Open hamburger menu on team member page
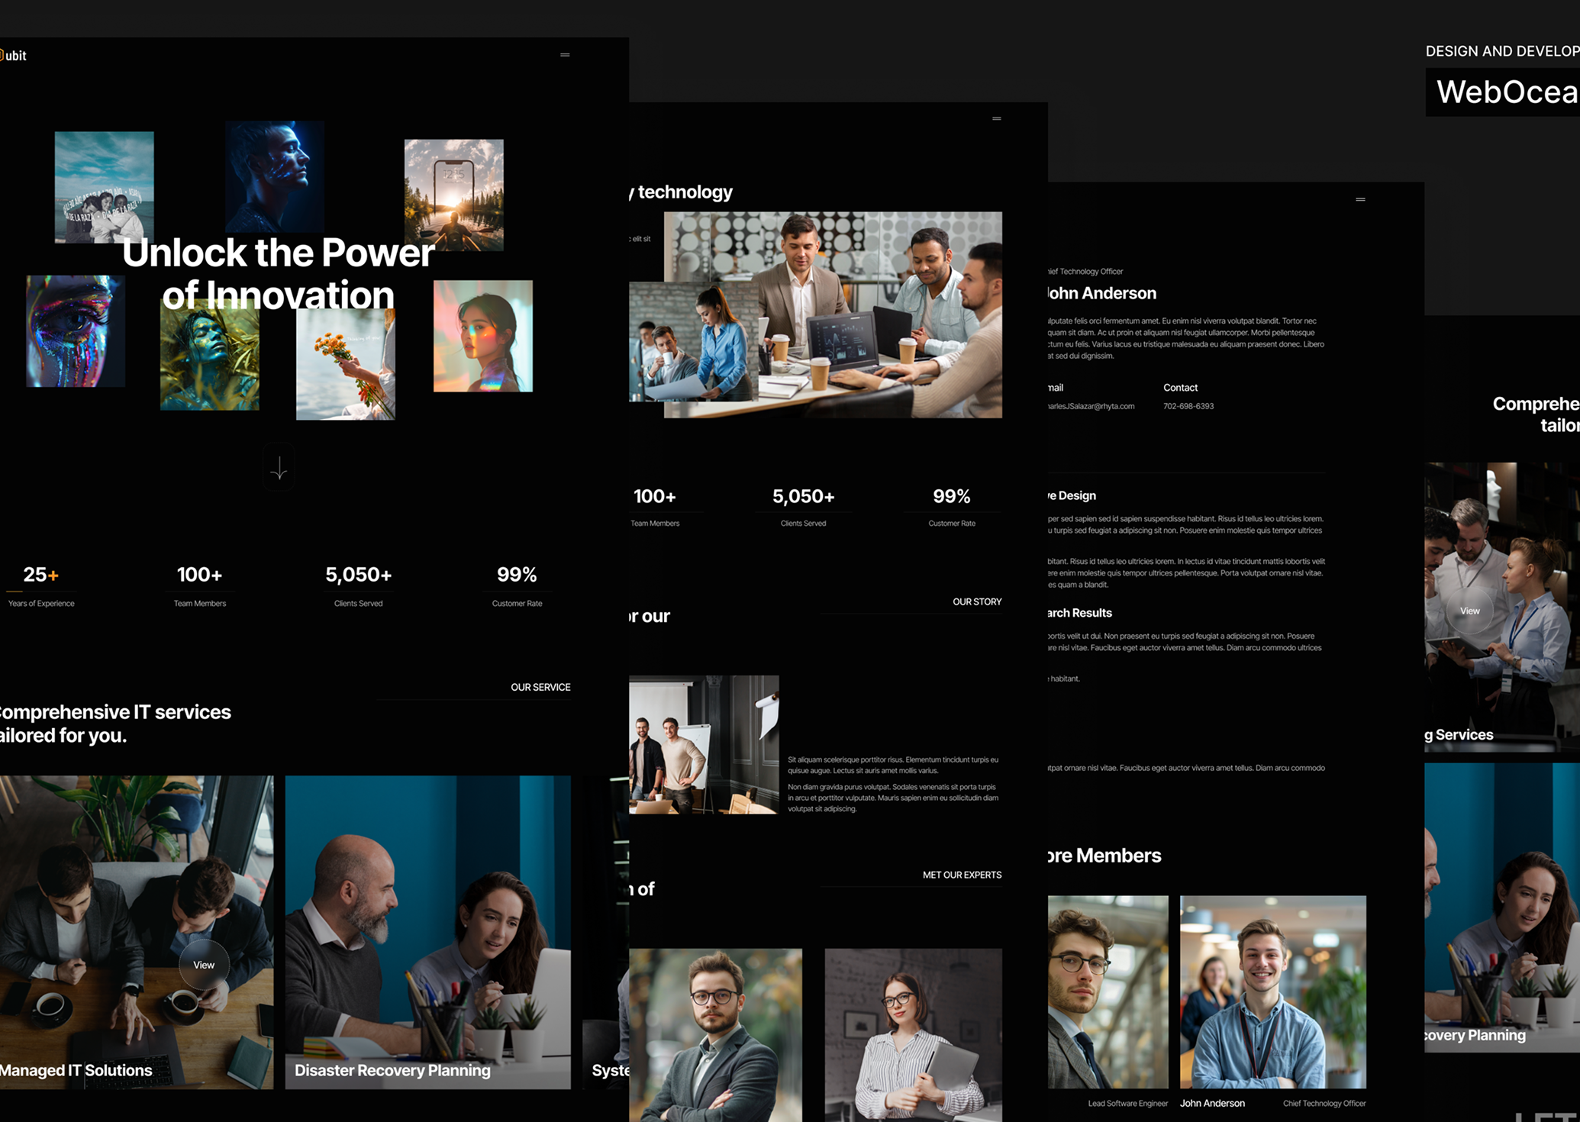The image size is (1580, 1122). pyautogui.click(x=1360, y=199)
